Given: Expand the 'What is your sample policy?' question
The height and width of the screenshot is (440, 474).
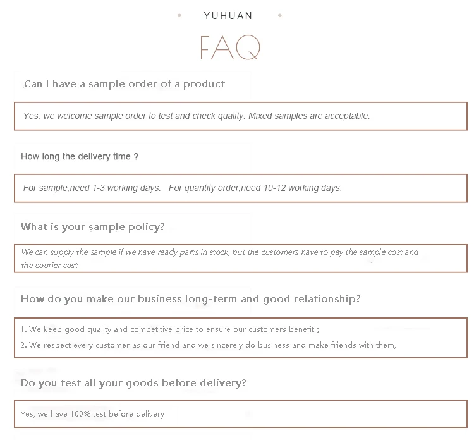Looking at the screenshot, I should point(93,227).
